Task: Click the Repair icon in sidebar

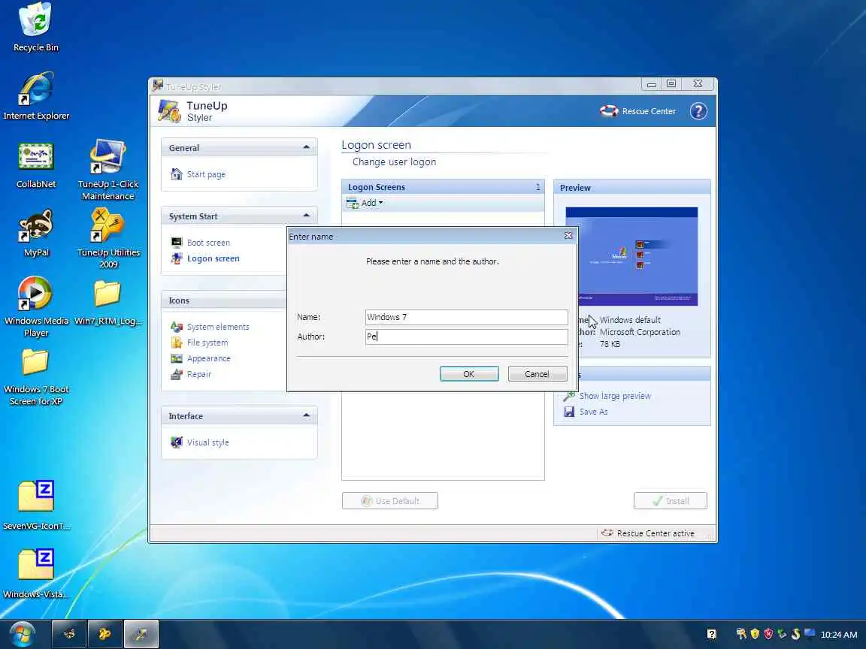Action: (176, 374)
